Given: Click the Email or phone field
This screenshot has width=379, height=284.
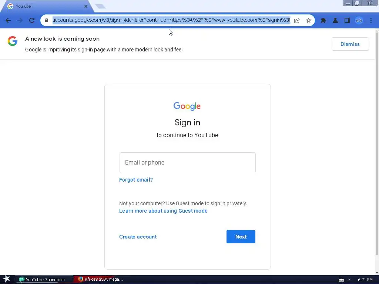Looking at the screenshot, I should click(187, 163).
